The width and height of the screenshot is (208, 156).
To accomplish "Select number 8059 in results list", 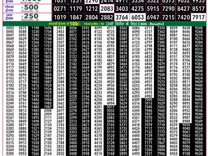I will [173, 28].
